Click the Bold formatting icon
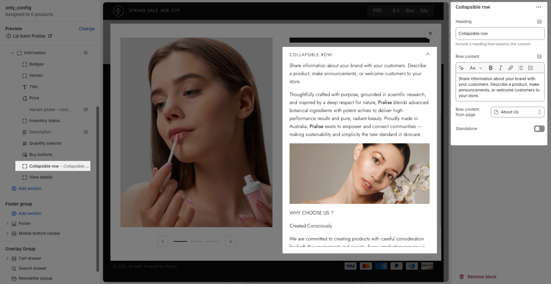 (490, 68)
